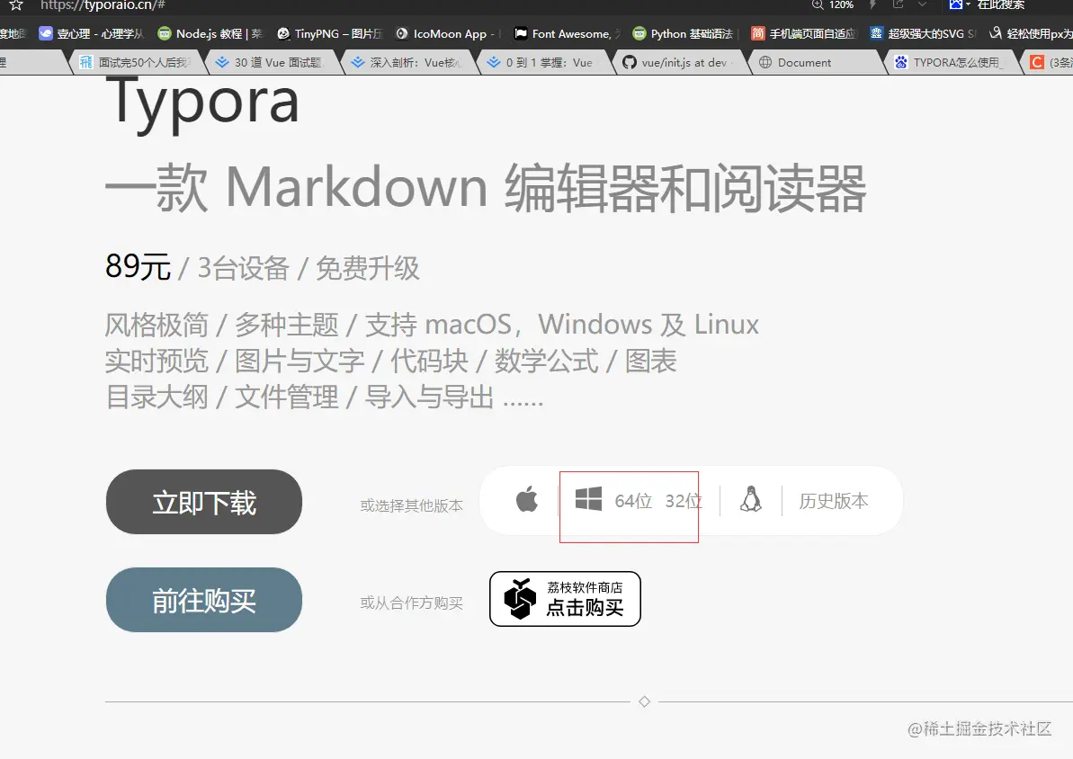Open Python 基础语法 bookmark
This screenshot has width=1073, height=759.
point(683,33)
